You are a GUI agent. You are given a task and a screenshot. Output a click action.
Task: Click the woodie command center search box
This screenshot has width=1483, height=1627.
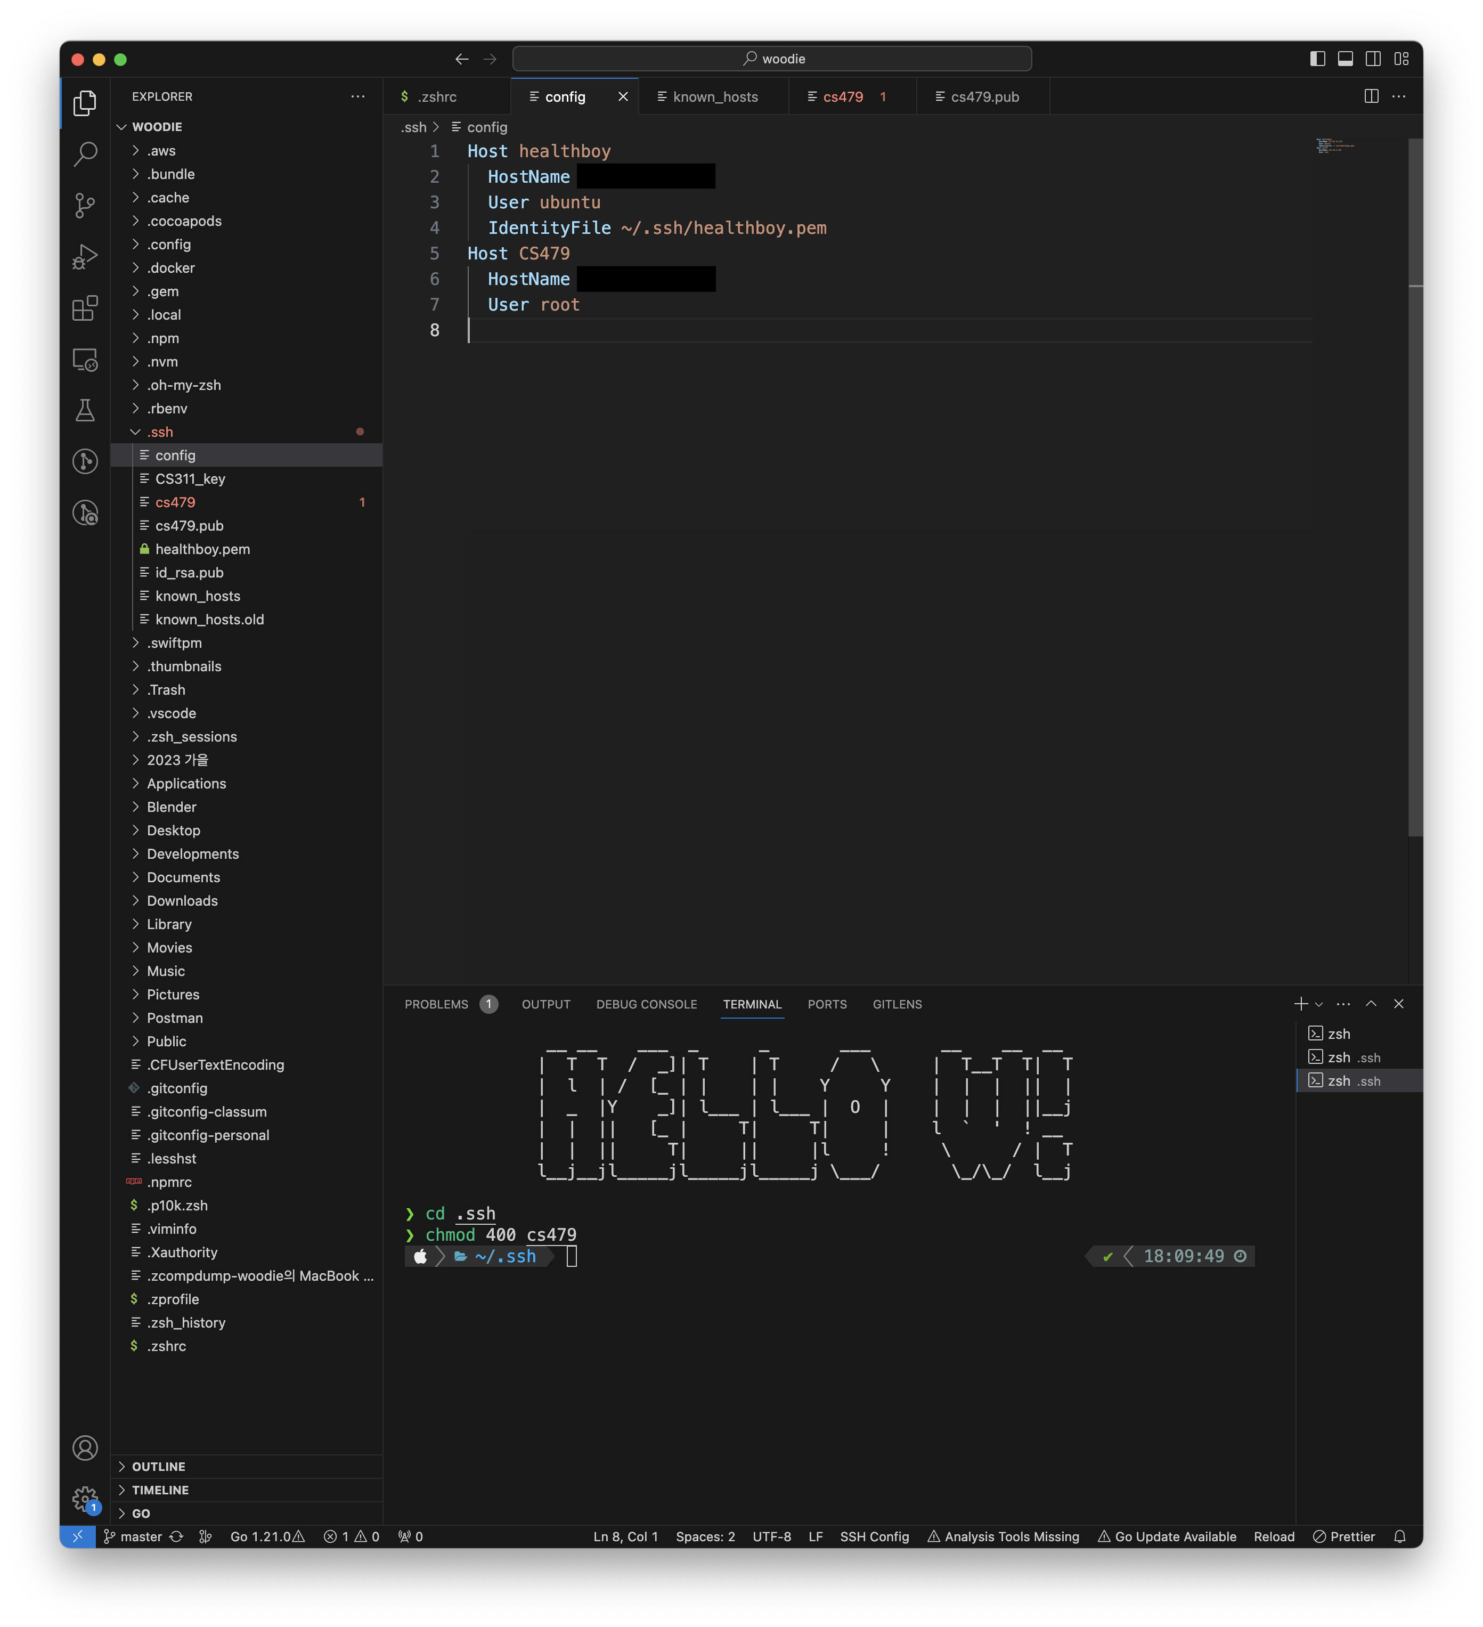(x=771, y=59)
